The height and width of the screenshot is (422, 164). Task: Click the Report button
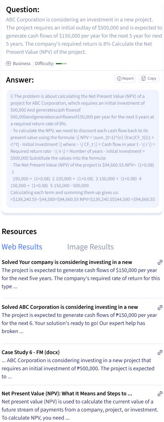pyautogui.click(x=125, y=78)
